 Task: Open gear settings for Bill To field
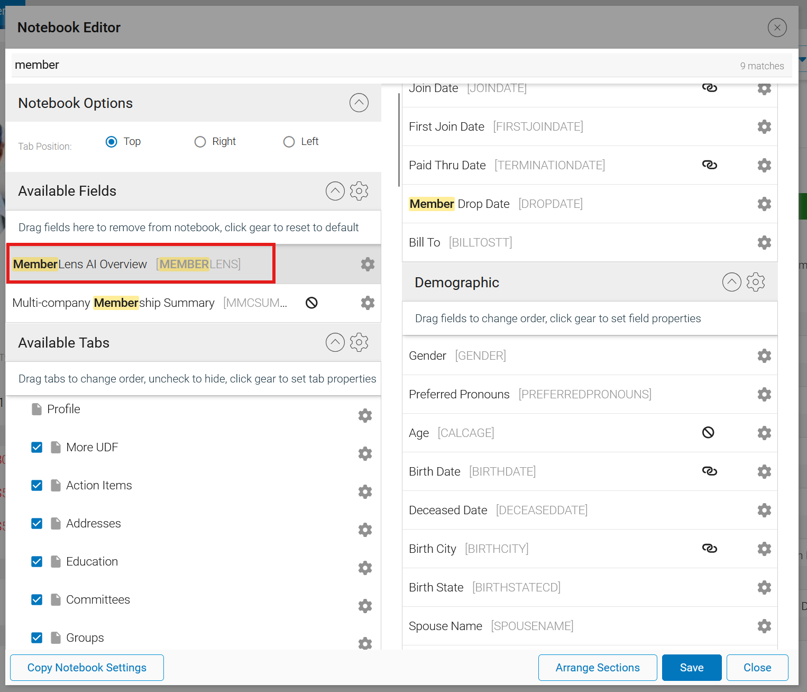point(764,242)
